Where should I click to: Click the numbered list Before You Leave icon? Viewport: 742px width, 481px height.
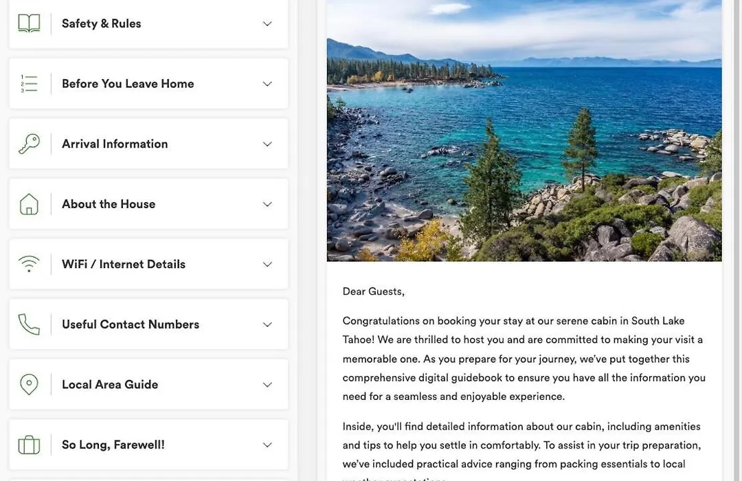pos(29,83)
